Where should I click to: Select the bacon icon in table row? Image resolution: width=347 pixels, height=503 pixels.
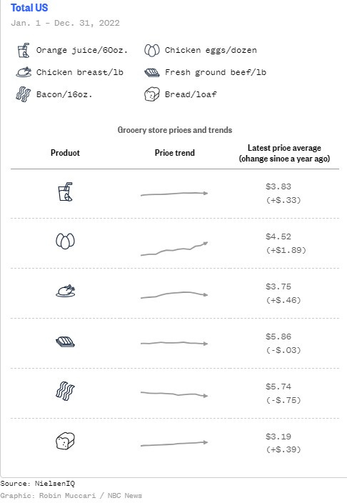coord(65,391)
